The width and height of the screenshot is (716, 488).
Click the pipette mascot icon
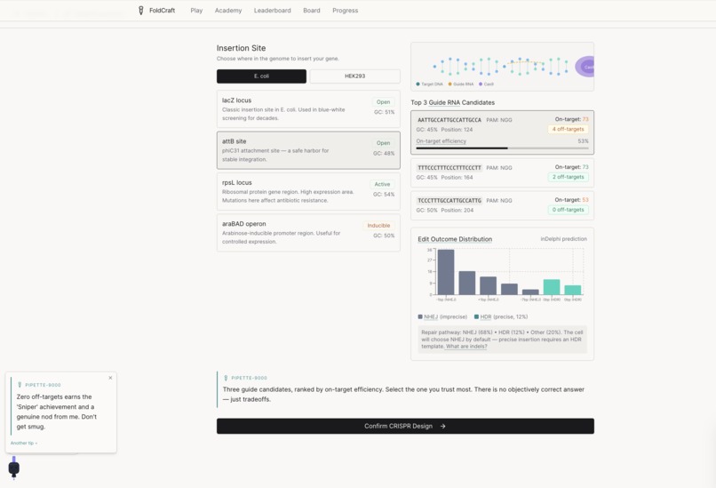click(x=14, y=468)
